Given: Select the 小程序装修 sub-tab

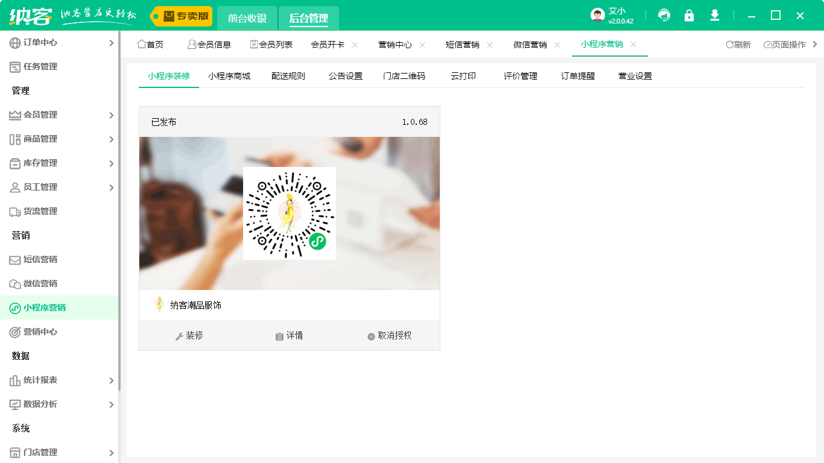Looking at the screenshot, I should 169,76.
